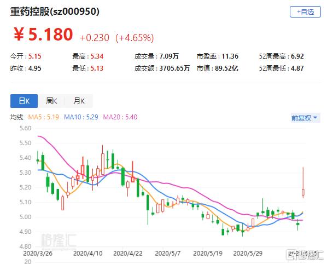The image size is (327, 264).
Task: Click the 最低 value 5.13
Action: (97, 68)
